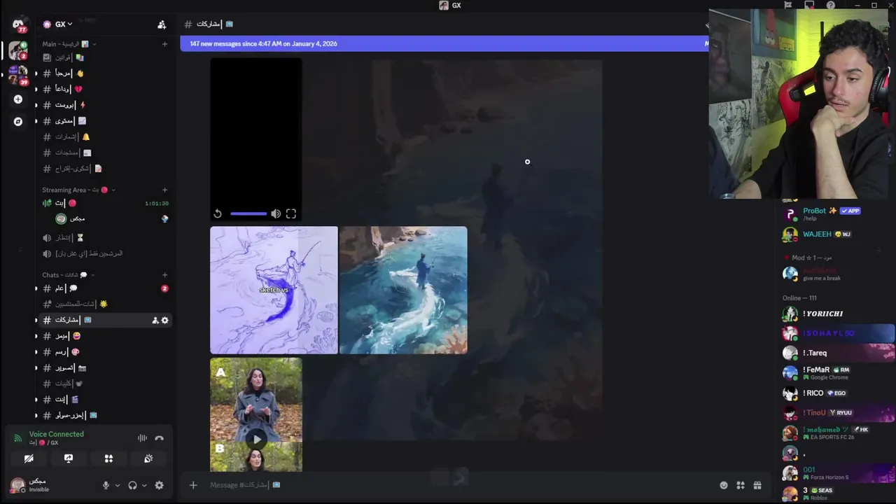Open the apps launcher in message bar
The height and width of the screenshot is (504, 896).
point(741,485)
